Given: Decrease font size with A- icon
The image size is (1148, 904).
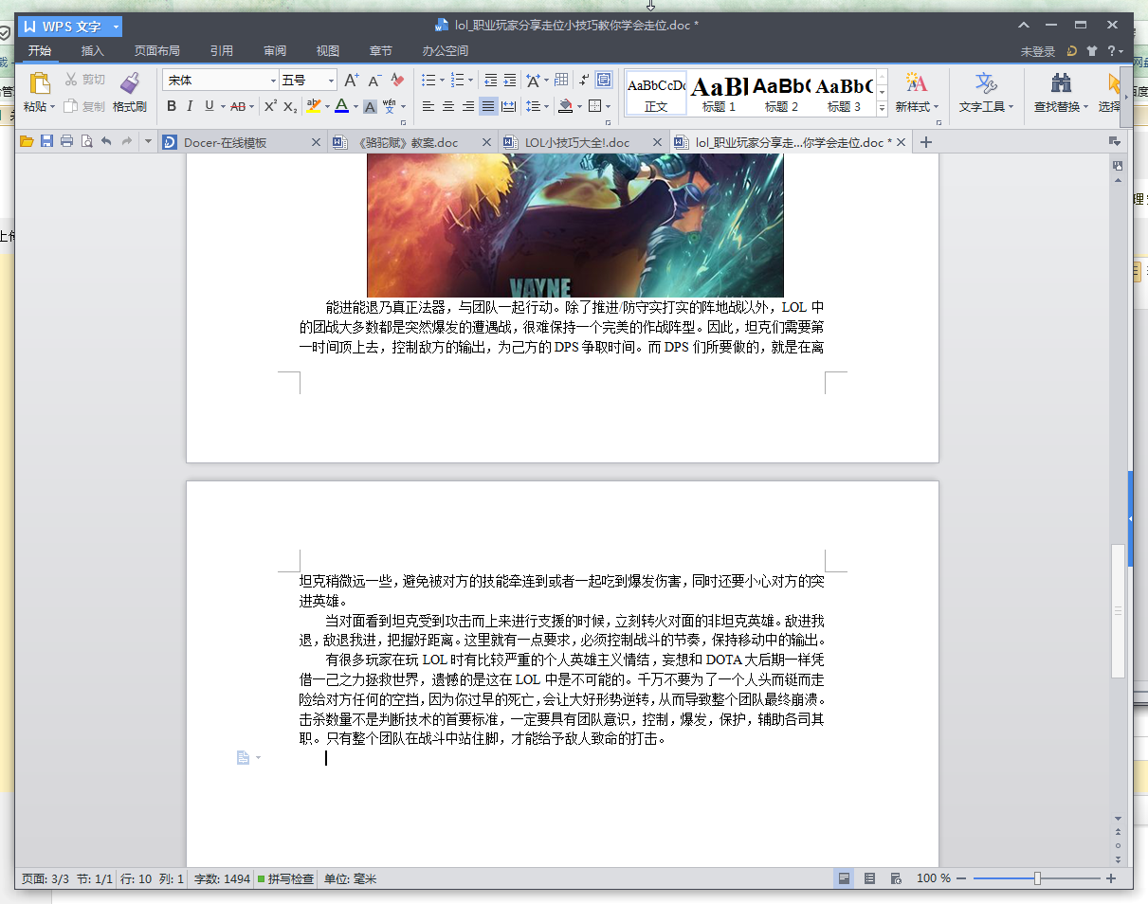Looking at the screenshot, I should 374,81.
